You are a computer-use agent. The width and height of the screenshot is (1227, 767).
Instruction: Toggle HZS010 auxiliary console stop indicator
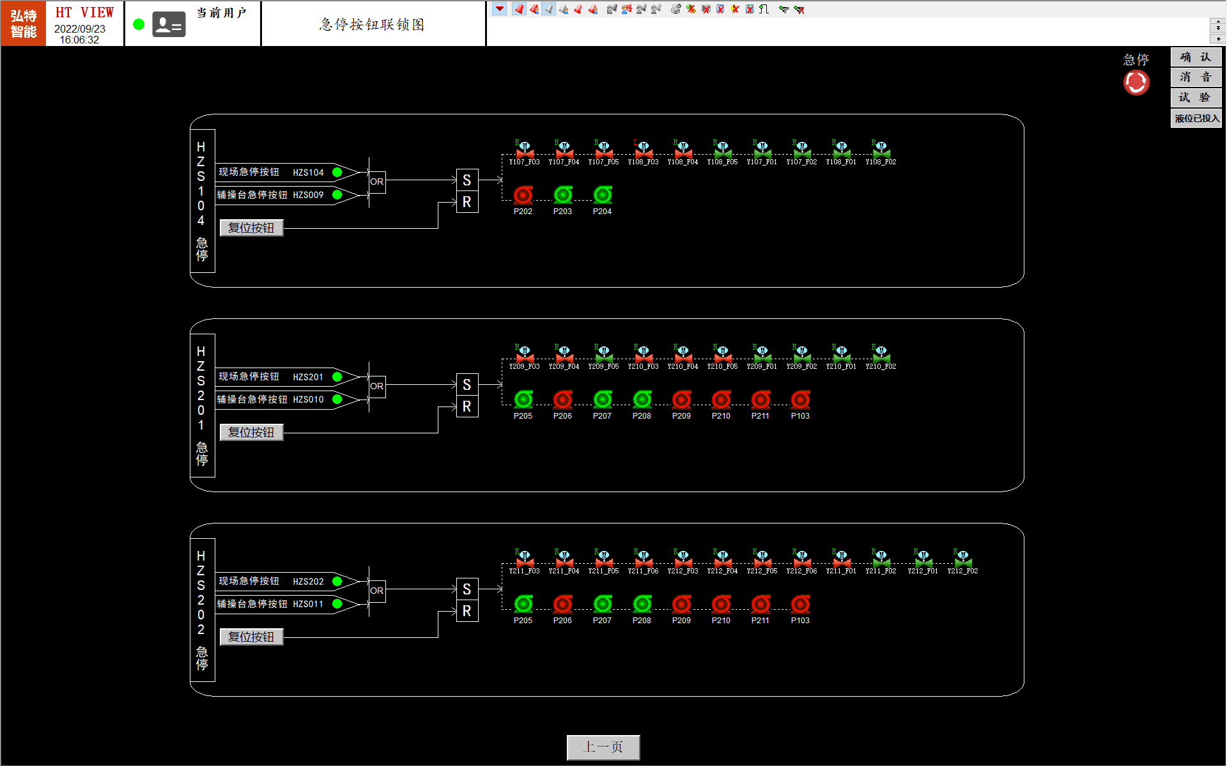337,399
